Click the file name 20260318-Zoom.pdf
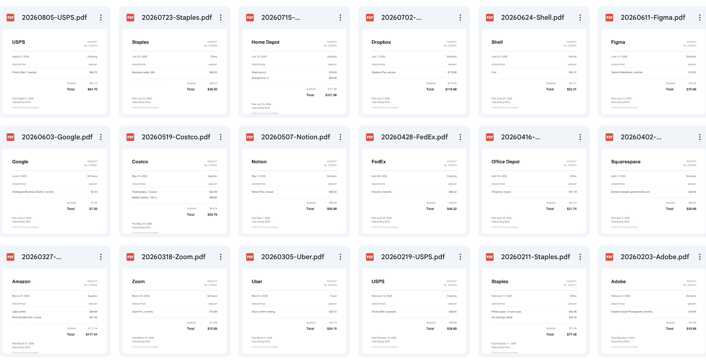The image size is (706, 361). [173, 257]
